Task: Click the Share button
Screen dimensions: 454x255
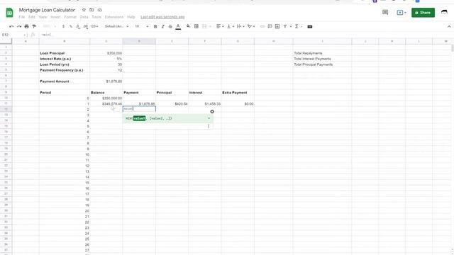Action: coord(423,13)
